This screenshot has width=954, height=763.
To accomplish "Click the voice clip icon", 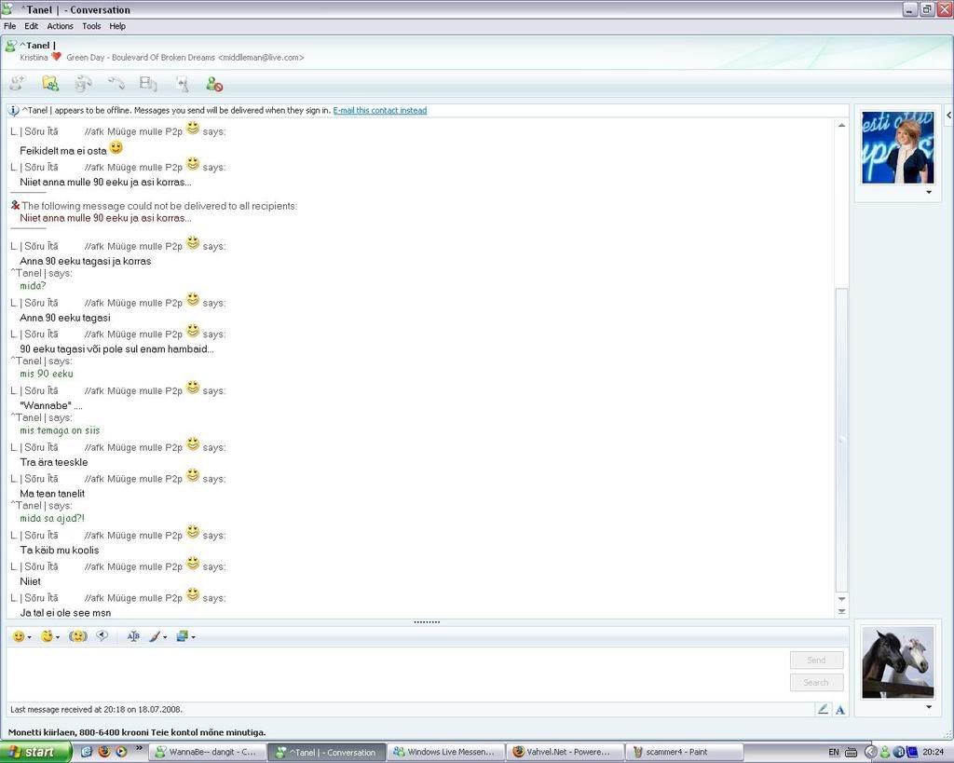I will pyautogui.click(x=102, y=636).
